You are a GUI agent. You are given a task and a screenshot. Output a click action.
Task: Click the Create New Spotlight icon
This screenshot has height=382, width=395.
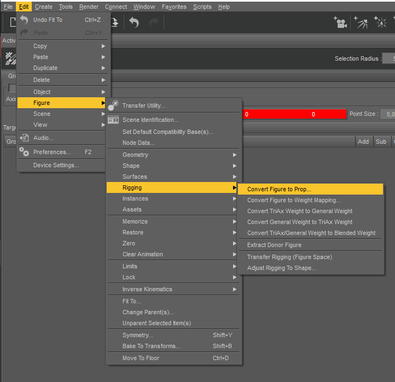361,22
